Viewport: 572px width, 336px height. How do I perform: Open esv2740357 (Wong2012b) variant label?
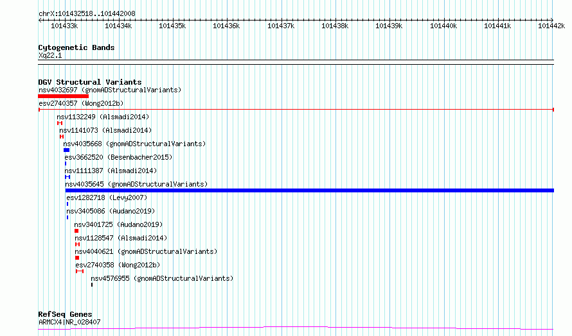[81, 103]
